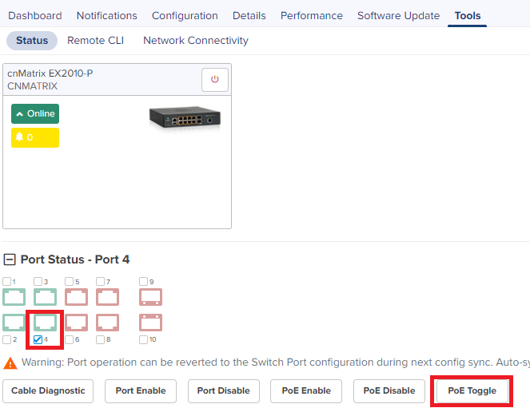Check the port 2 checkbox
Viewport: 530px width, 408px height.
(x=6, y=339)
